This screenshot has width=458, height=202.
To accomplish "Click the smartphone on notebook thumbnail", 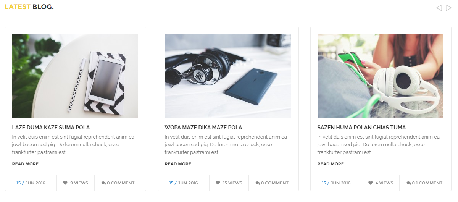I will coord(75,76).
